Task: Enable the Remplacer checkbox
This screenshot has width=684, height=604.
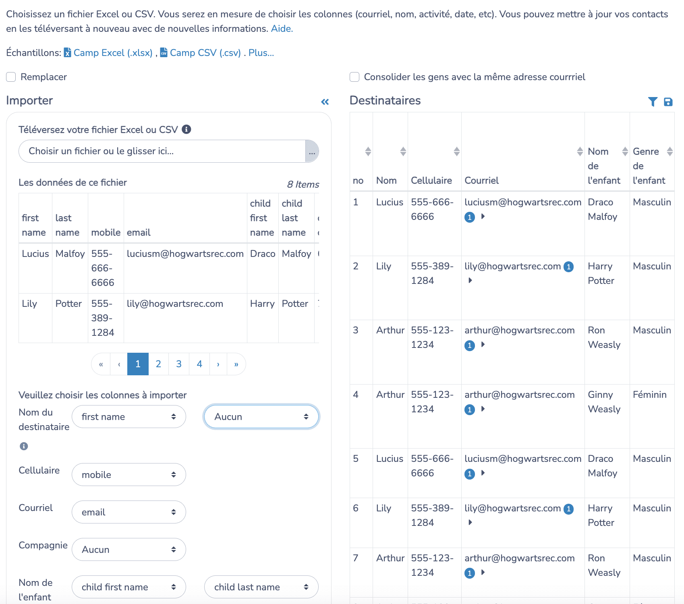Action: pyautogui.click(x=11, y=77)
